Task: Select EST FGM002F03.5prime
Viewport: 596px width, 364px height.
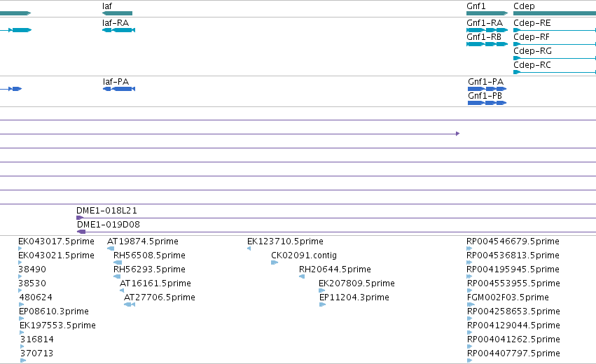Action: 508,298
